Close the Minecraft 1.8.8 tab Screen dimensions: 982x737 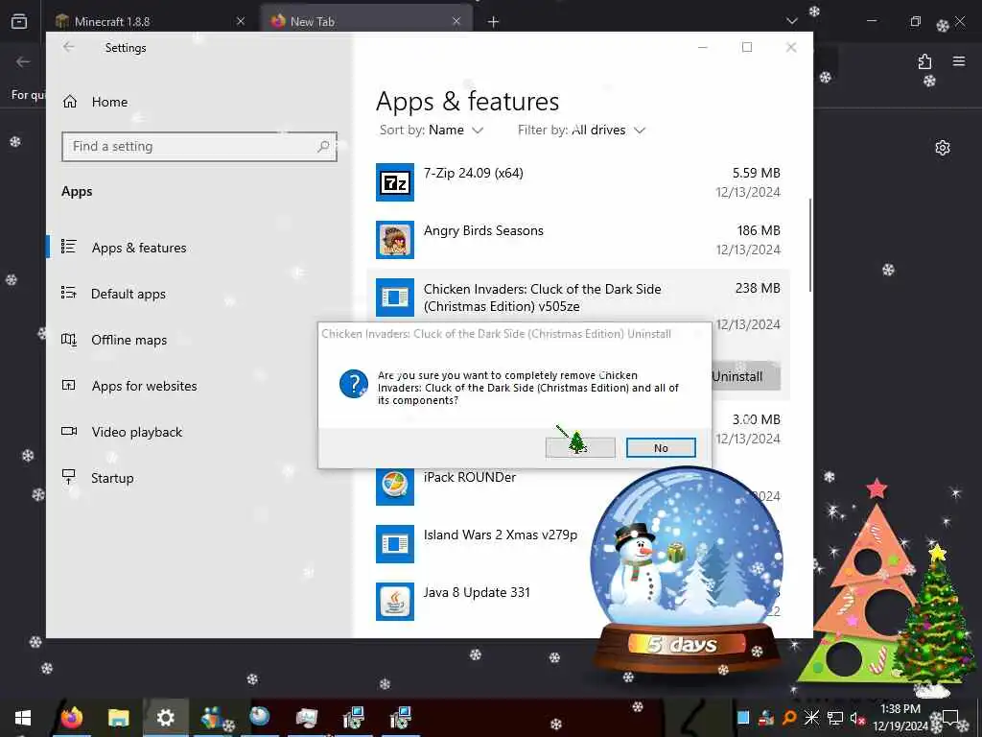pyautogui.click(x=240, y=21)
